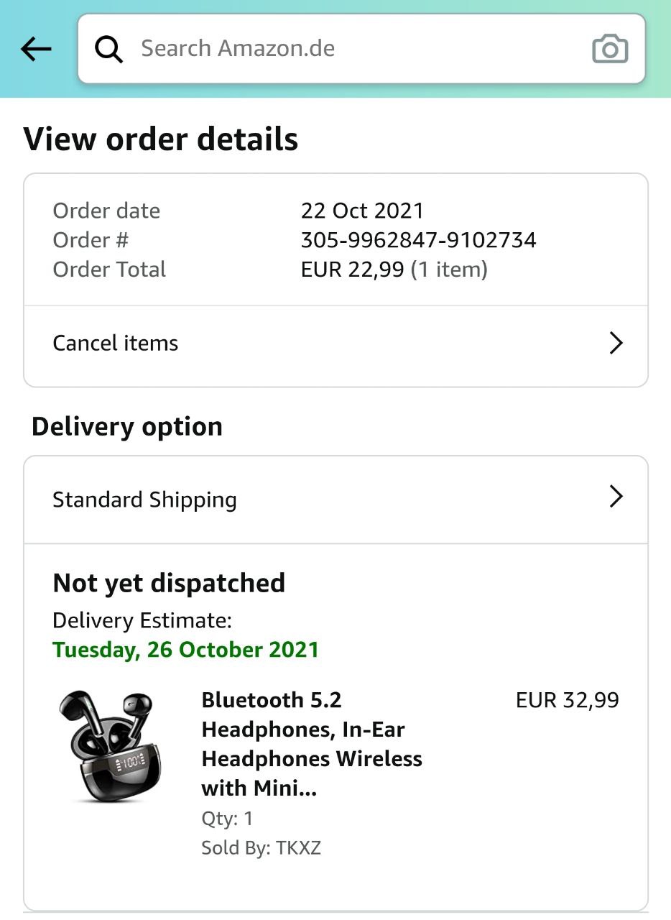The width and height of the screenshot is (671, 920).
Task: Click the Qty: 1 text
Action: tap(227, 819)
